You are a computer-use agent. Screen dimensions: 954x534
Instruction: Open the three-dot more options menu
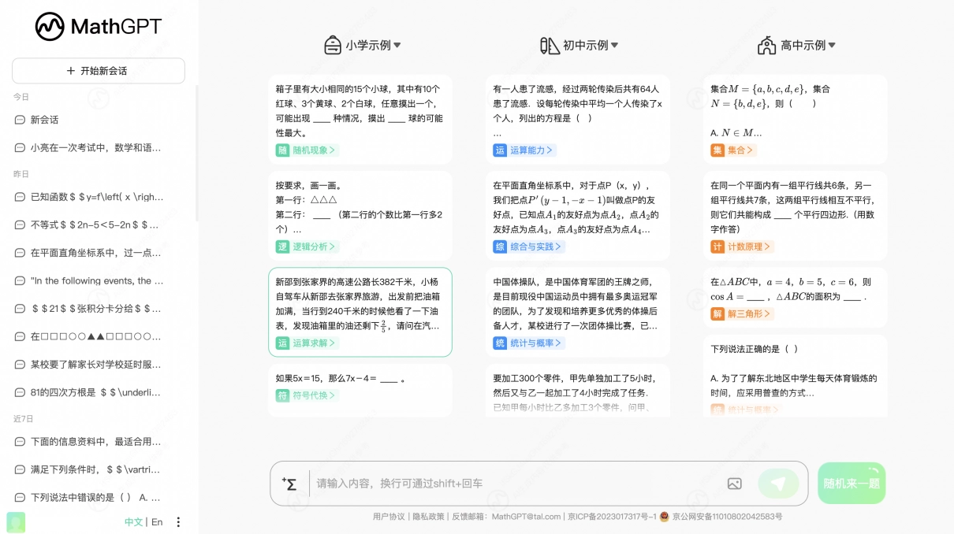point(178,522)
